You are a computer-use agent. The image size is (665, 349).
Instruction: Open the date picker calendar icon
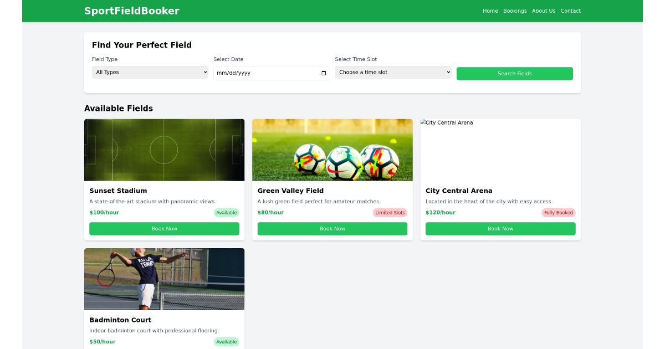pos(324,73)
